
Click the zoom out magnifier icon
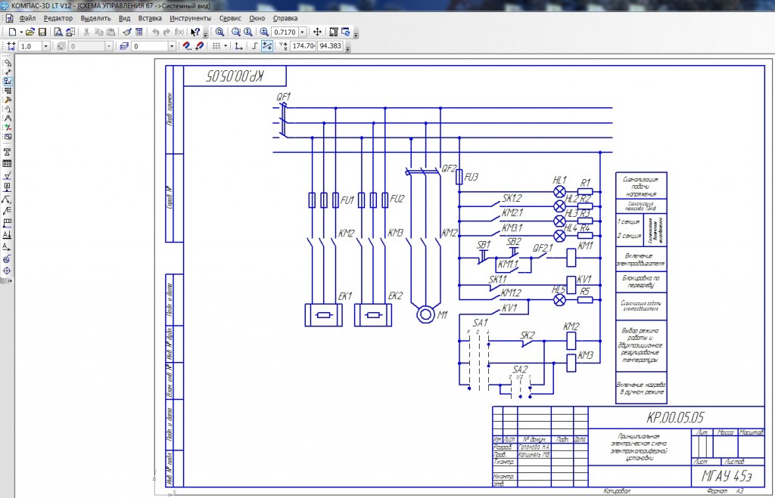tap(248, 32)
